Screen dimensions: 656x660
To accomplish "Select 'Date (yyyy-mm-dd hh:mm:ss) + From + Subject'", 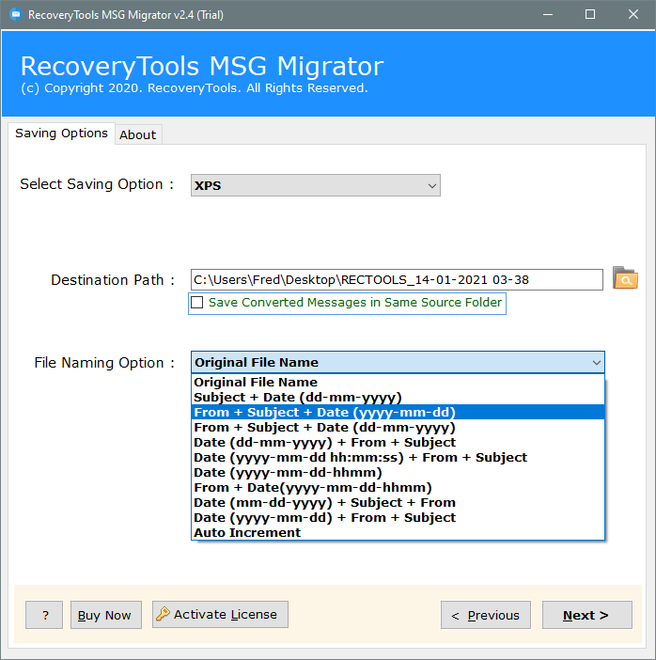I will click(x=398, y=458).
